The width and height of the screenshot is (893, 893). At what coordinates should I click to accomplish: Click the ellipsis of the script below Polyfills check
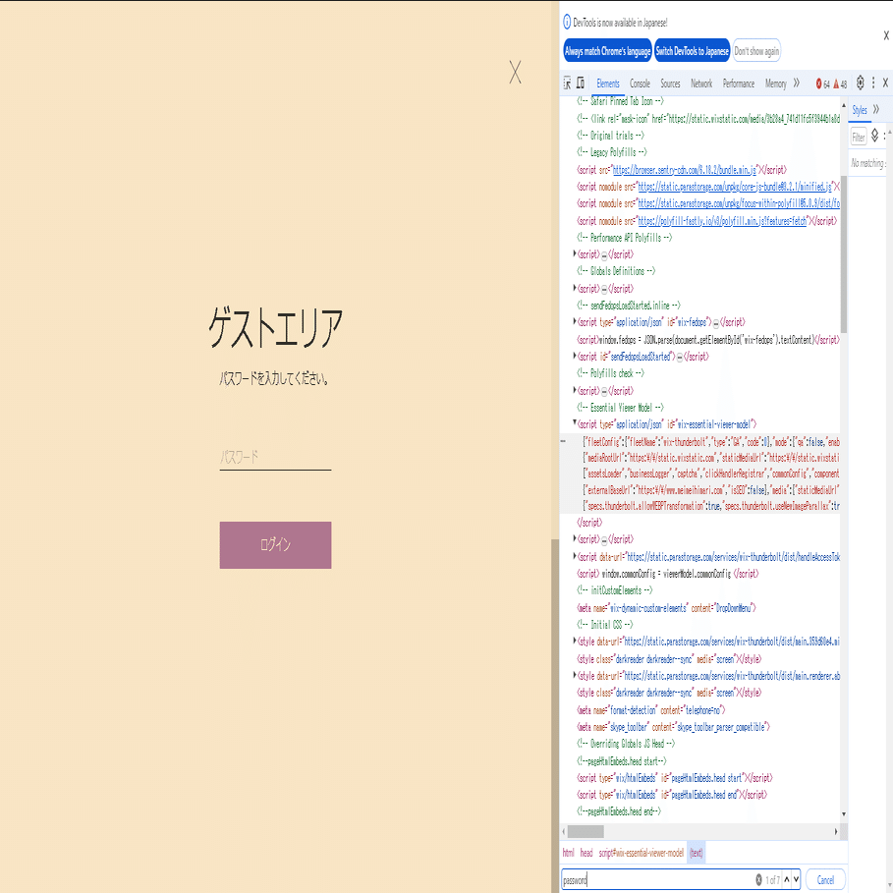click(x=604, y=391)
